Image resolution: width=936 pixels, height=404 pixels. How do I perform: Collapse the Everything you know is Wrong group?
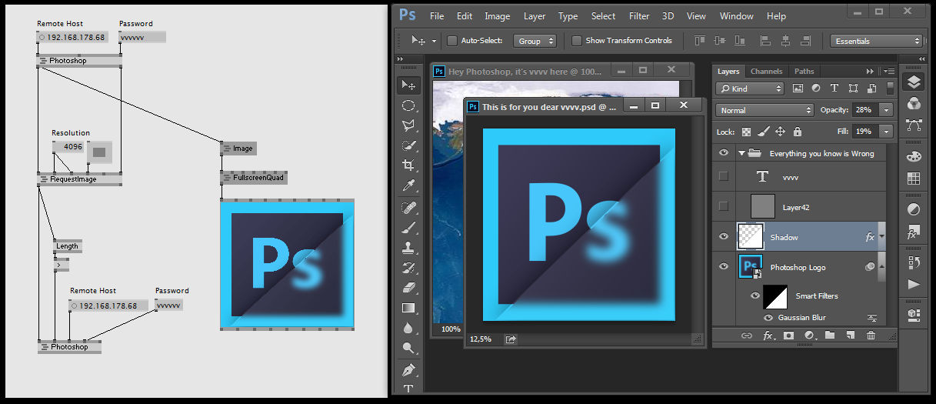[x=742, y=153]
